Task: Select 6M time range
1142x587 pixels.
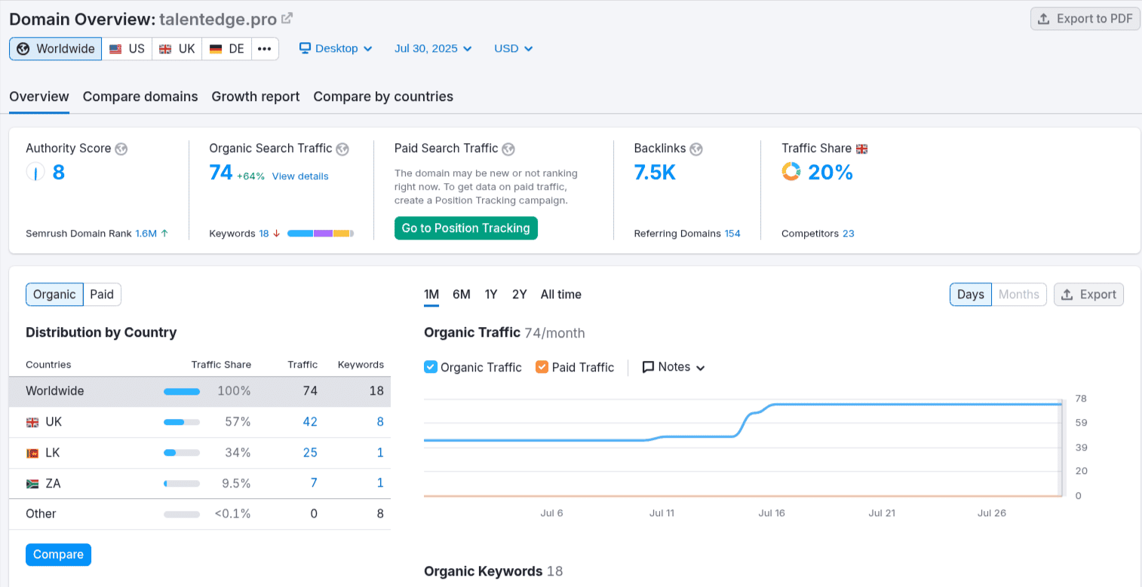Action: 462,295
